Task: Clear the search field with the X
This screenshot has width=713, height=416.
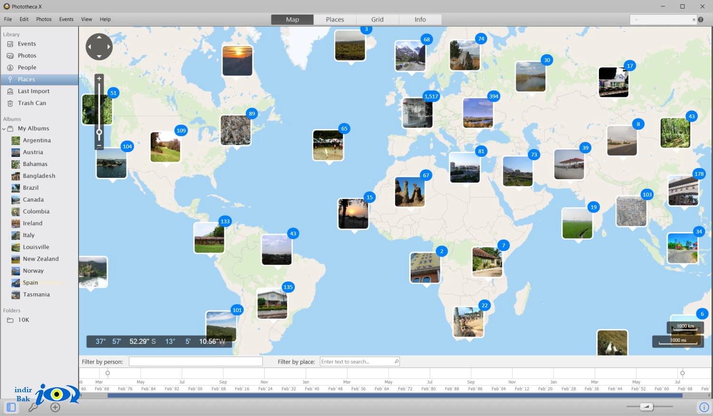Action: point(694,19)
